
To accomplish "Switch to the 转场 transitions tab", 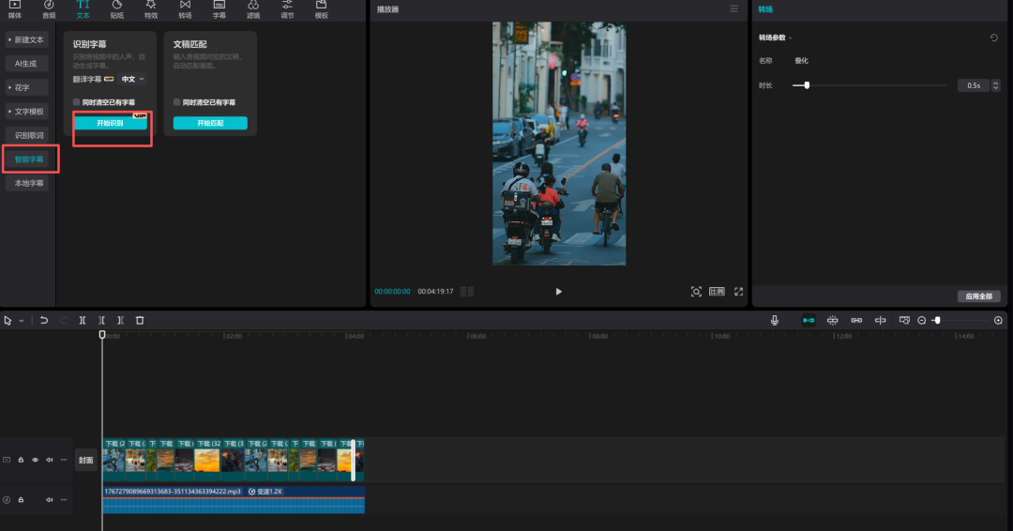I will pos(185,9).
